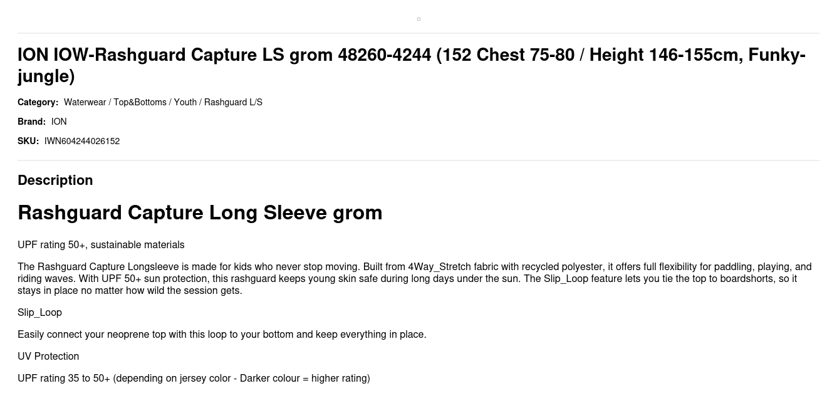Viewport: 832px width, 413px height.
Task: Click the Brand label
Action: (31, 122)
